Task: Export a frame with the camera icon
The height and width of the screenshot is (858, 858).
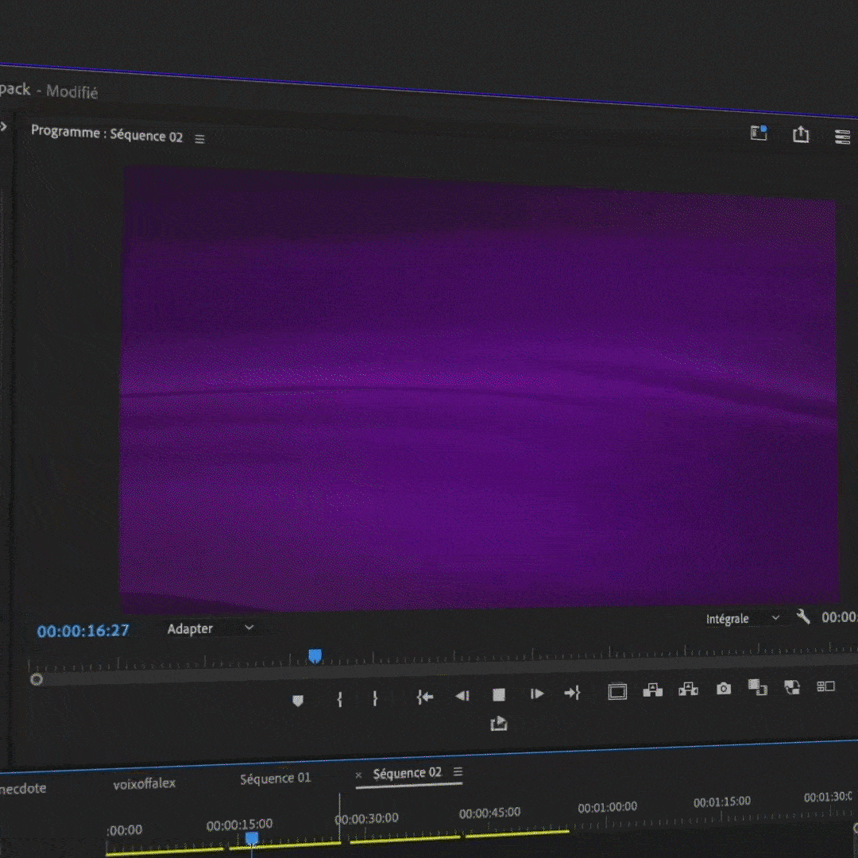Action: 723,689
